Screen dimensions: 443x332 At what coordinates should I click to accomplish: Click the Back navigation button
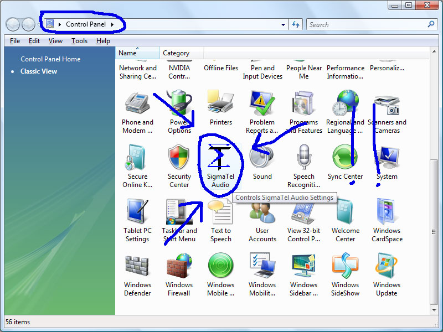(13, 24)
